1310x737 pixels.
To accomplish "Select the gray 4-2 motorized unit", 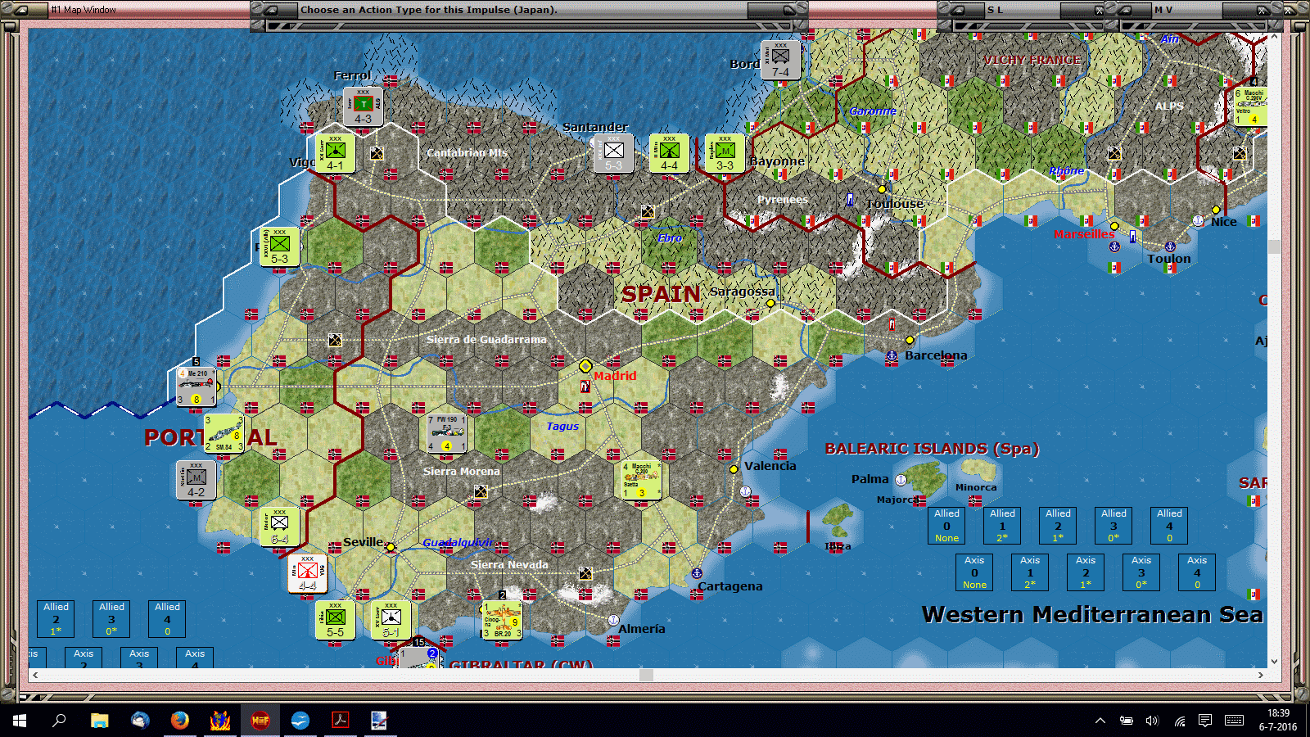I will coord(196,480).
